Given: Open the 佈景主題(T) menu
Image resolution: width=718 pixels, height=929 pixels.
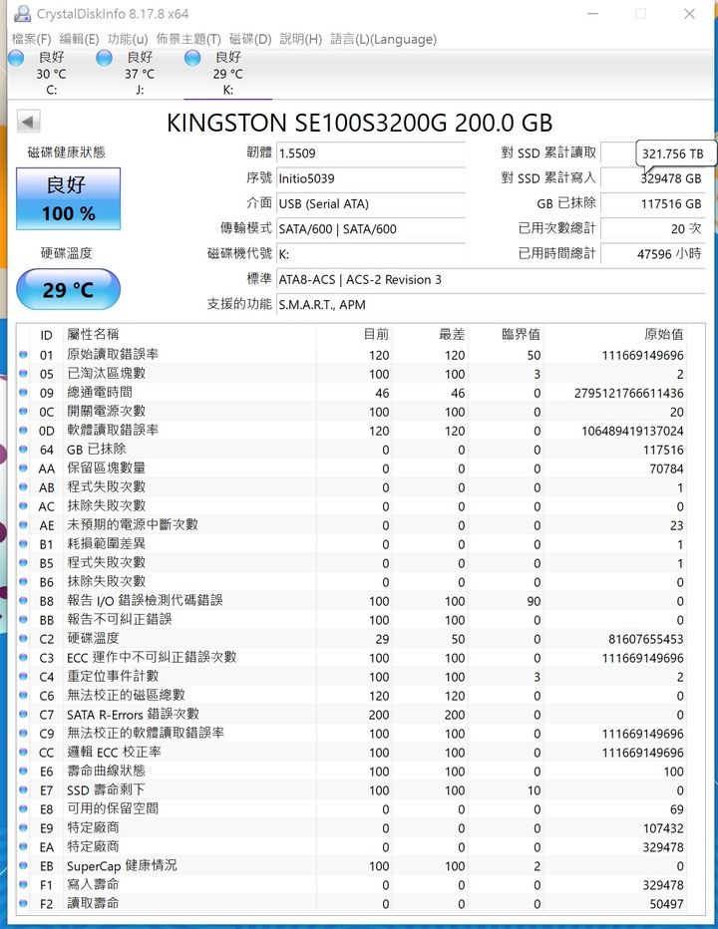Looking at the screenshot, I should [188, 39].
